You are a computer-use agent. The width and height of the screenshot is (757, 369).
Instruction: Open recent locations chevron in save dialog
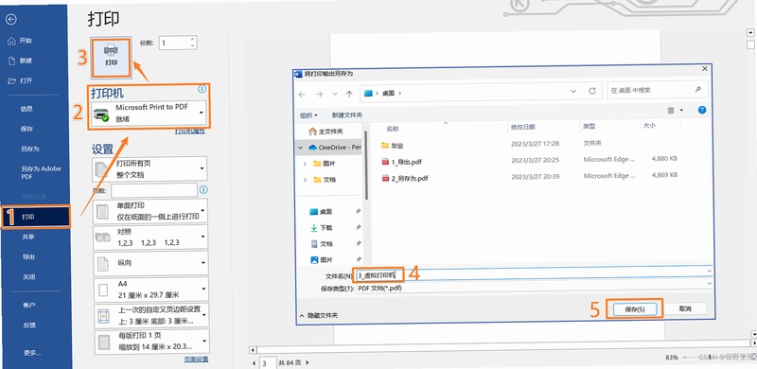[x=335, y=95]
